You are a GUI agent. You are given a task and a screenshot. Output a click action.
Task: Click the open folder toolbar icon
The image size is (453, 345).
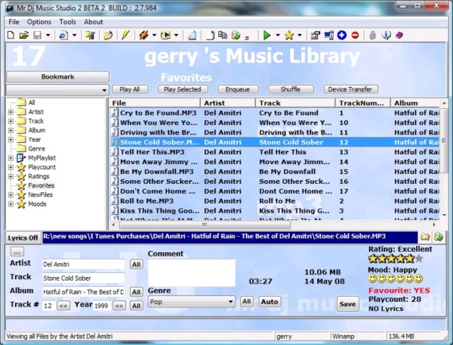click(x=23, y=36)
